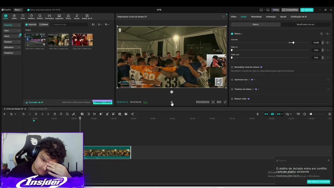334x188 pixels.
Task: Uncheck the Básico audio checkbox
Action: click(x=232, y=34)
